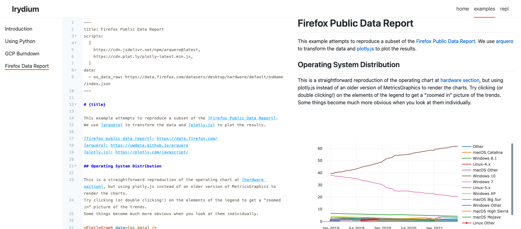Click Windows 8.1 green legend line
The width and height of the screenshot is (521, 229).
(x=466, y=158)
